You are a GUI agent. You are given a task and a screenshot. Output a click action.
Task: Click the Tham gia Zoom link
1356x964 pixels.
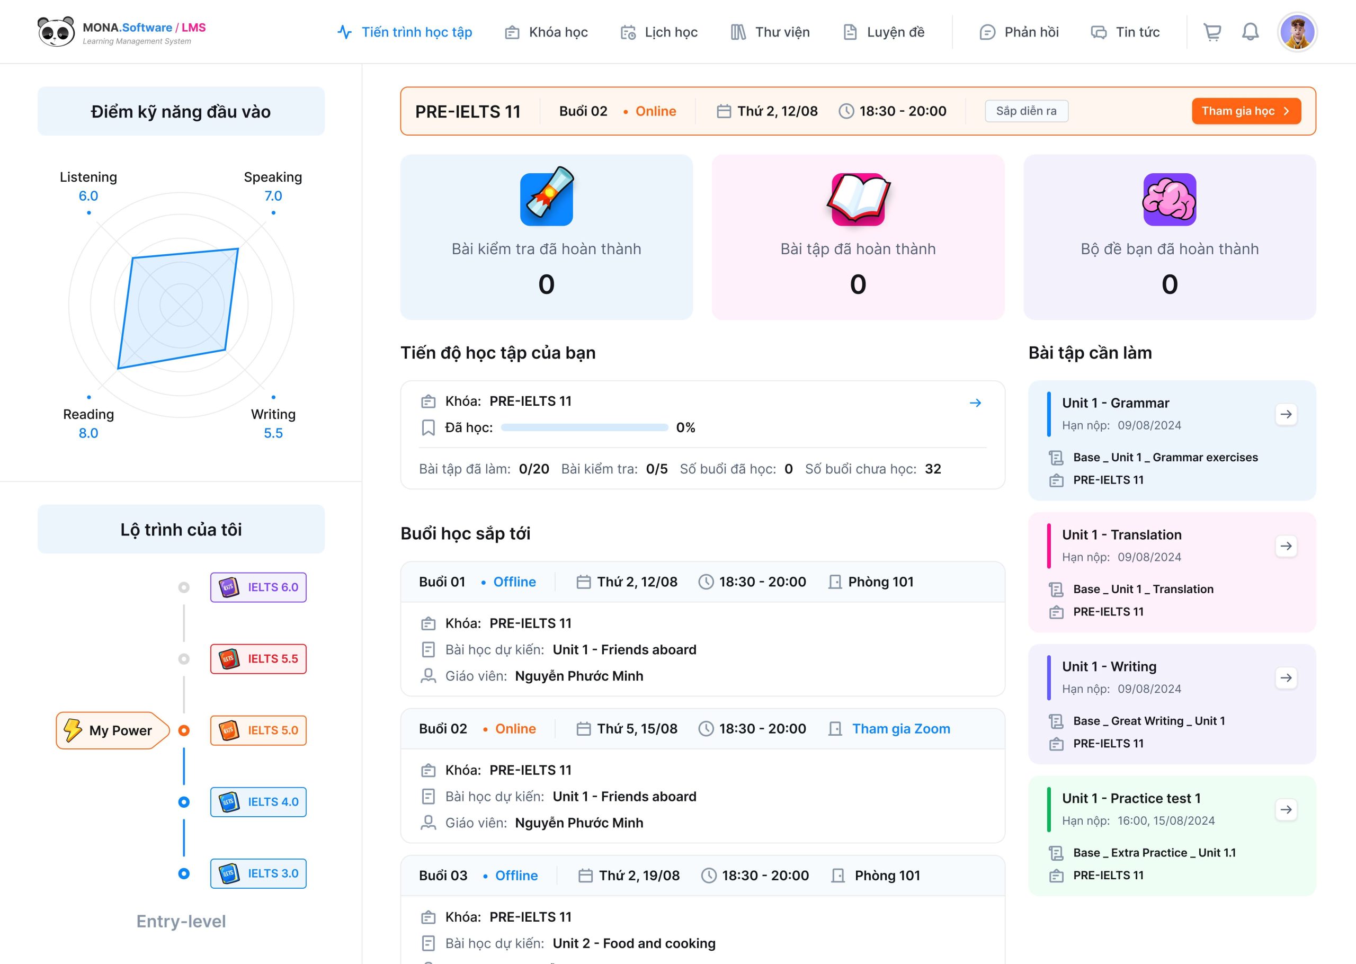click(x=901, y=729)
